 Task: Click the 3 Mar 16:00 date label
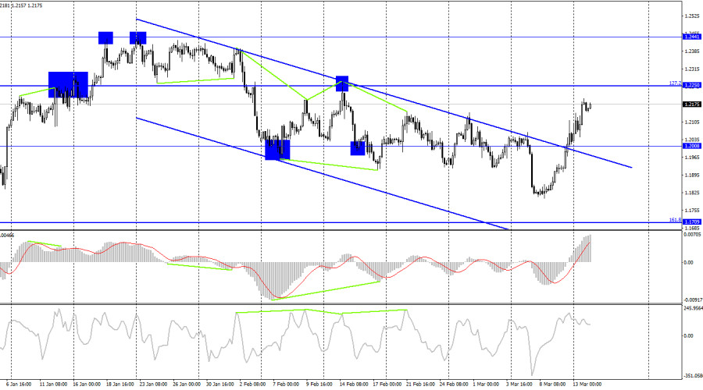(519, 385)
